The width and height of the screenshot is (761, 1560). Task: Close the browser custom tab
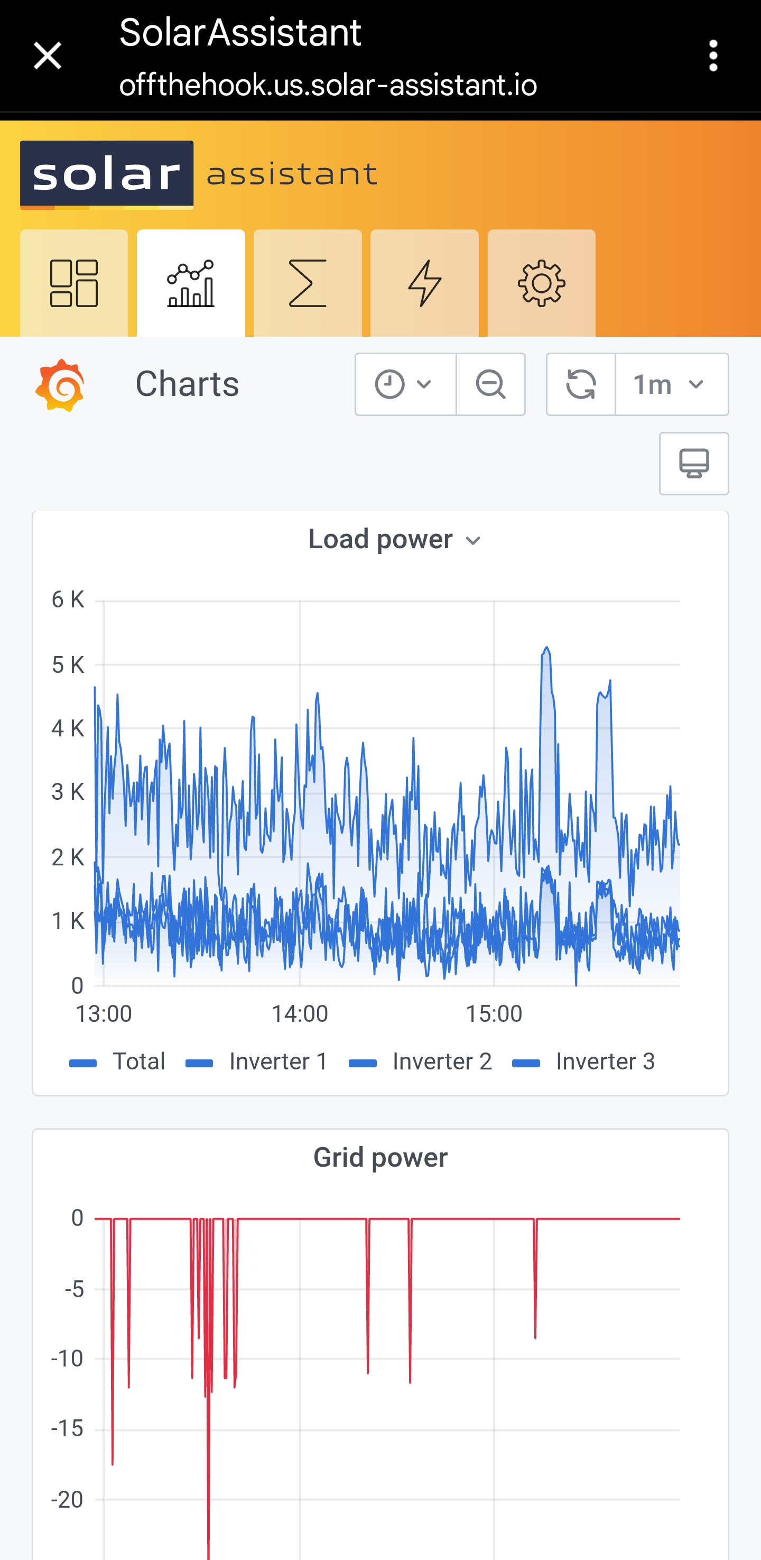pos(47,56)
